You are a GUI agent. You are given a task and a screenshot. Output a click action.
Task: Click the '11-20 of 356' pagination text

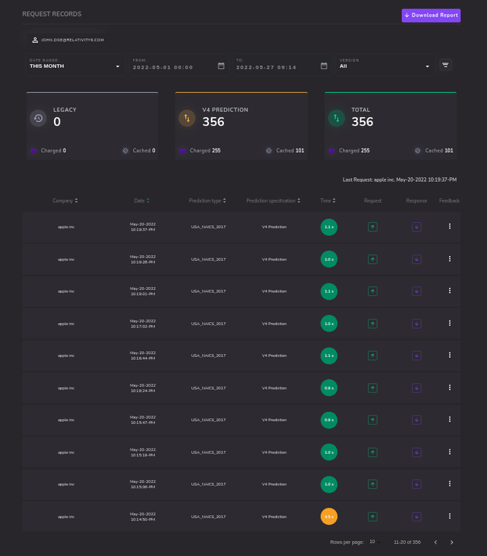pos(407,542)
